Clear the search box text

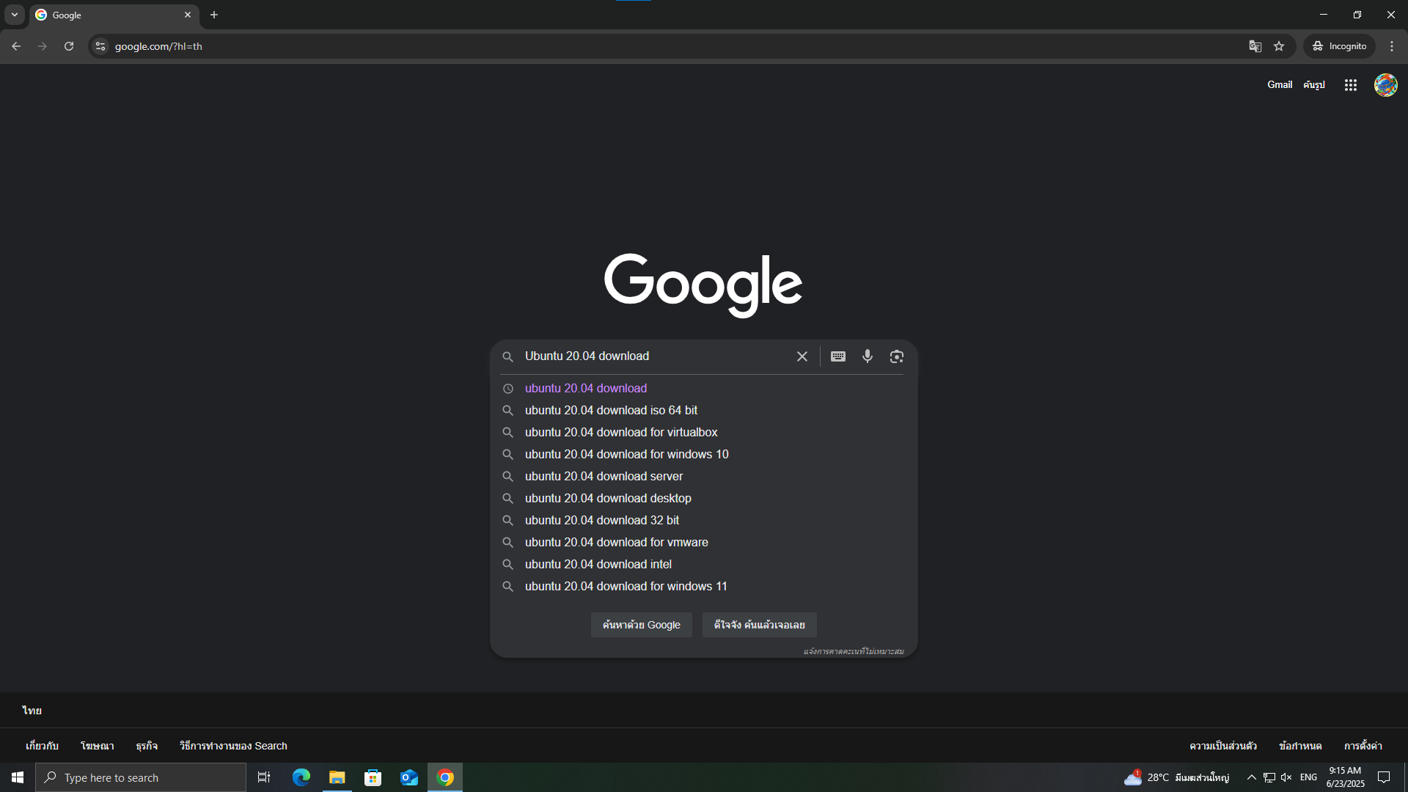tap(802, 356)
